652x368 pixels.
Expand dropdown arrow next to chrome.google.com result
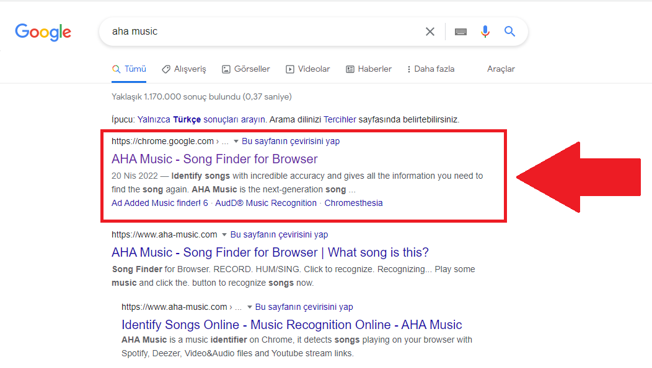pos(236,142)
